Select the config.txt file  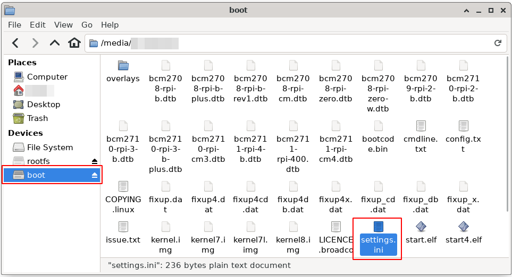coord(463,137)
